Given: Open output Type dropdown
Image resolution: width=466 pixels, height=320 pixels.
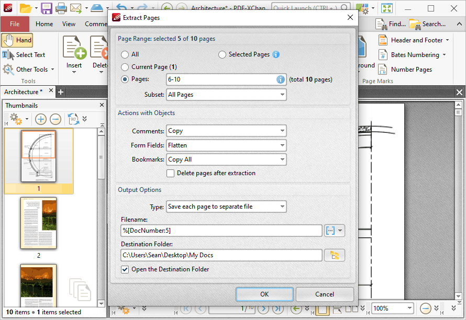Looking at the screenshot, I should 226,207.
